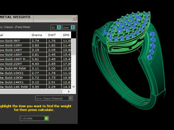This screenshot has width=174, height=130.
Task: Select the White Gold:9K PdW row
Action: coord(36,68)
